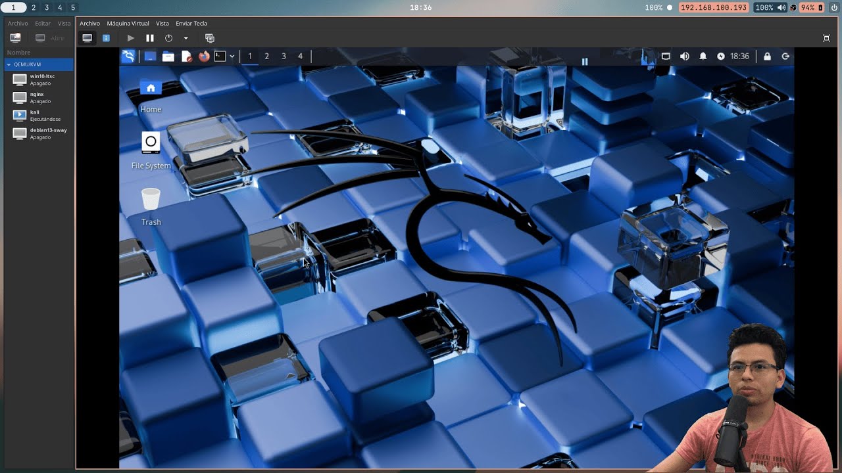Click the new virtual machine icon
Viewport: 842px width, 473px height.
tap(15, 38)
